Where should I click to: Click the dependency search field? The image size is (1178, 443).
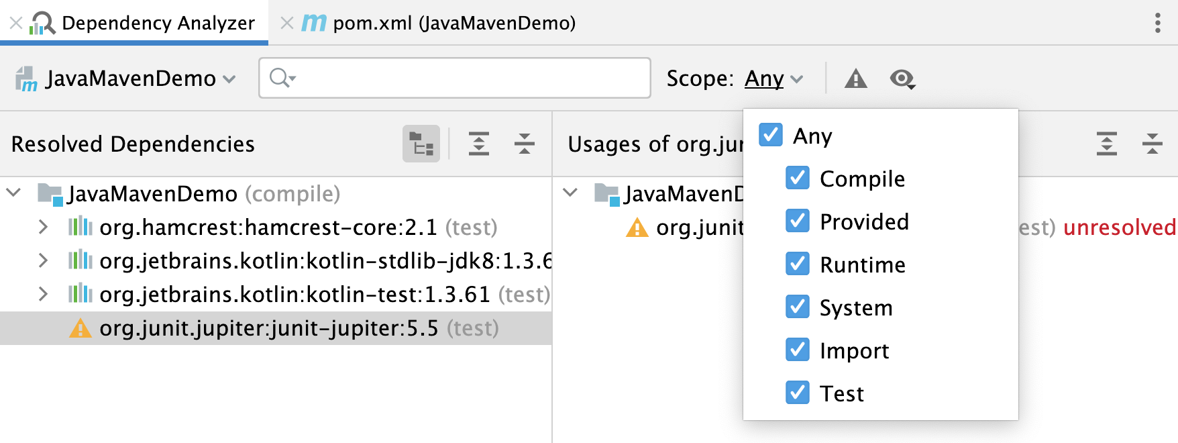pos(455,78)
